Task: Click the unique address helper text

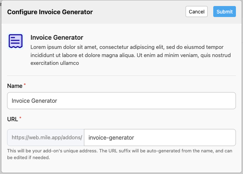Action: tap(120, 154)
